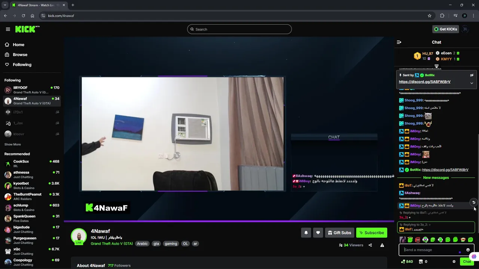Share the stream via share icon
The width and height of the screenshot is (479, 269).
click(x=370, y=245)
